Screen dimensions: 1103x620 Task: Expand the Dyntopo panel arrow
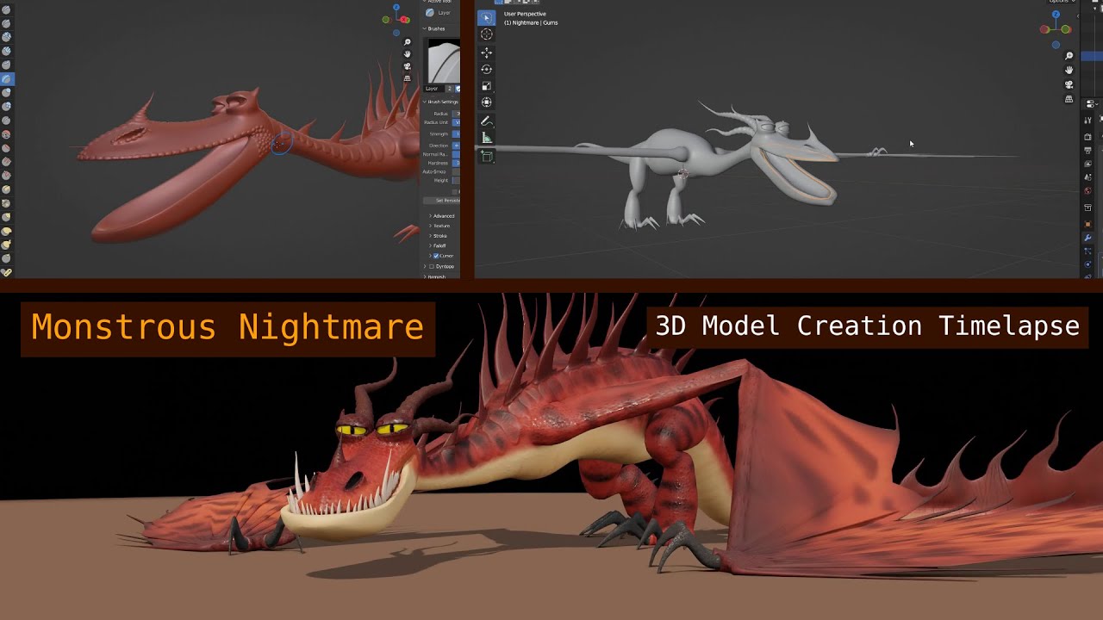(425, 266)
